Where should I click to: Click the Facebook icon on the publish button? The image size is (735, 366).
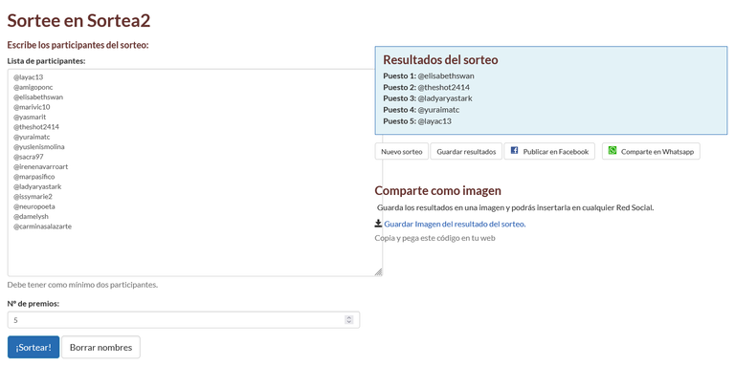tap(514, 150)
